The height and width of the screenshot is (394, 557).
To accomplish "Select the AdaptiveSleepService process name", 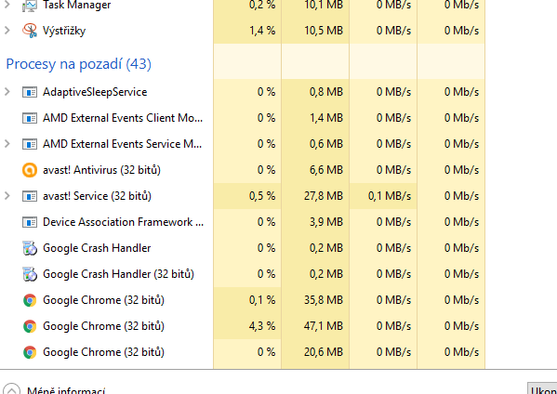I will [x=95, y=92].
